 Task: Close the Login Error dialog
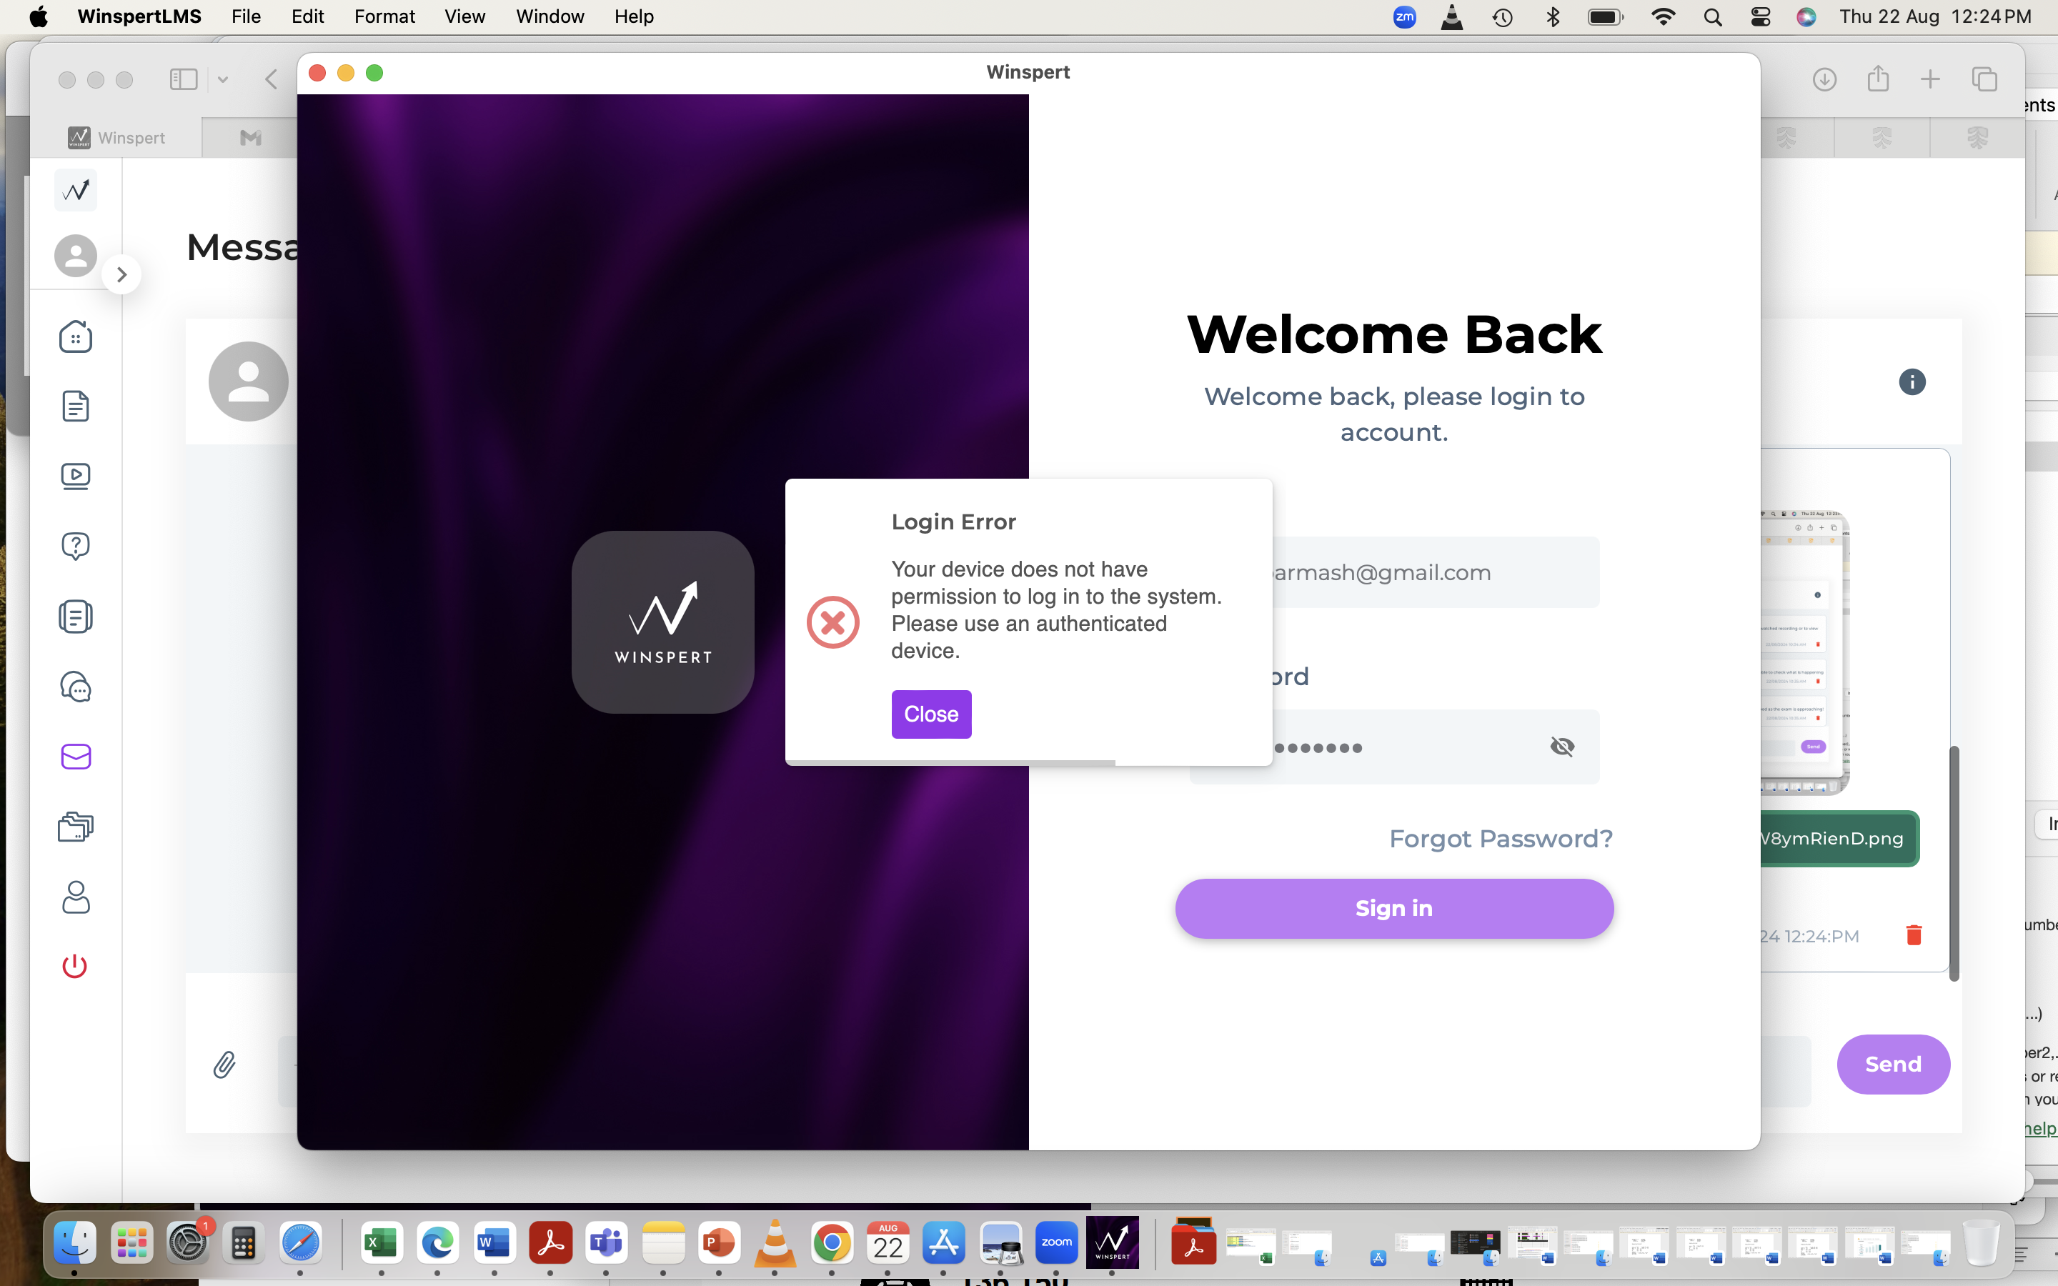point(931,714)
